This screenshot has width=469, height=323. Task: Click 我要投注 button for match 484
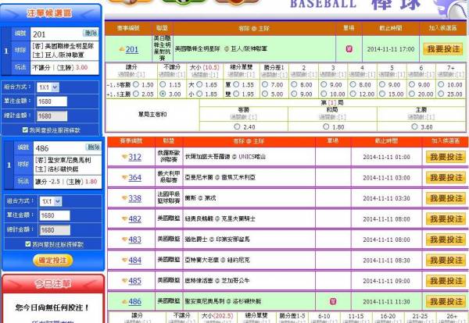coord(445,260)
